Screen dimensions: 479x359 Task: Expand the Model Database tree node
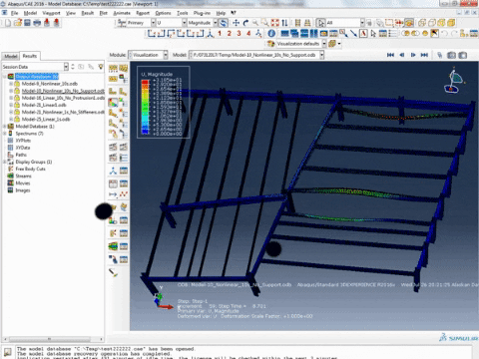point(5,127)
